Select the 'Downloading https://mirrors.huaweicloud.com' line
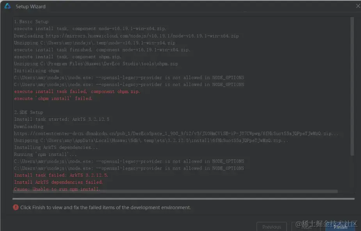 (x=126, y=36)
